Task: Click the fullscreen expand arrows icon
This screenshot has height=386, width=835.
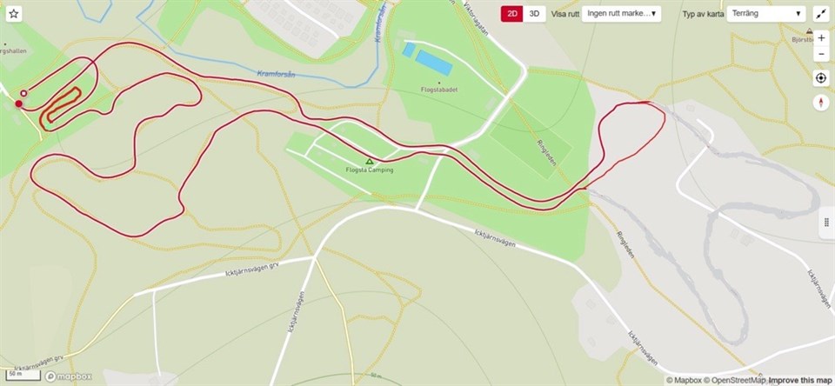Action: pyautogui.click(x=820, y=15)
